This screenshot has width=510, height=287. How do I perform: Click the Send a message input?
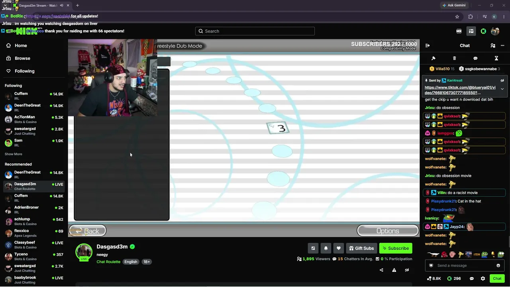[x=465, y=265]
